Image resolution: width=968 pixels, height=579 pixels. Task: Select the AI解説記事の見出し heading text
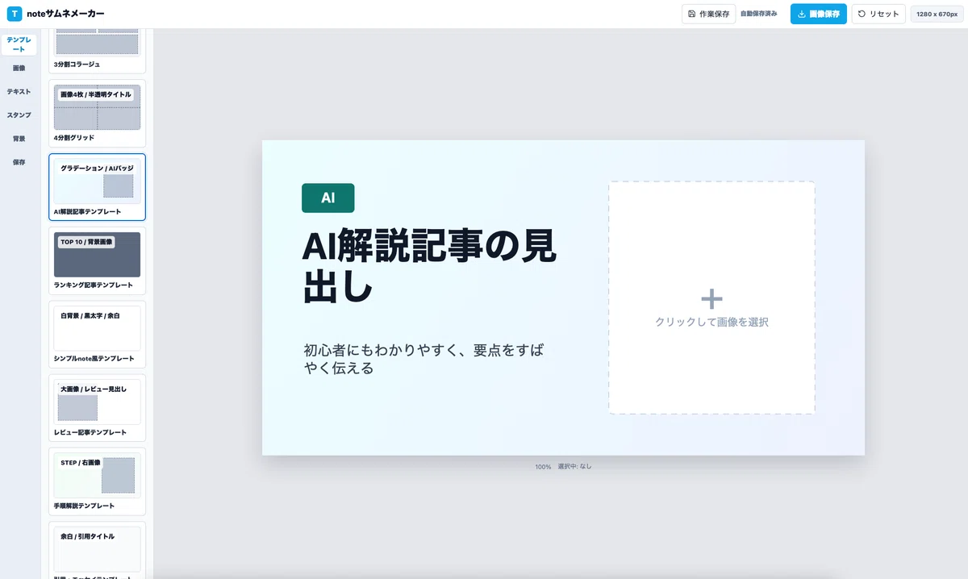[429, 267]
